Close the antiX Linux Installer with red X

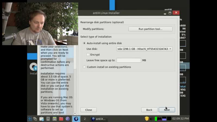pyautogui.click(x=176, y=13)
